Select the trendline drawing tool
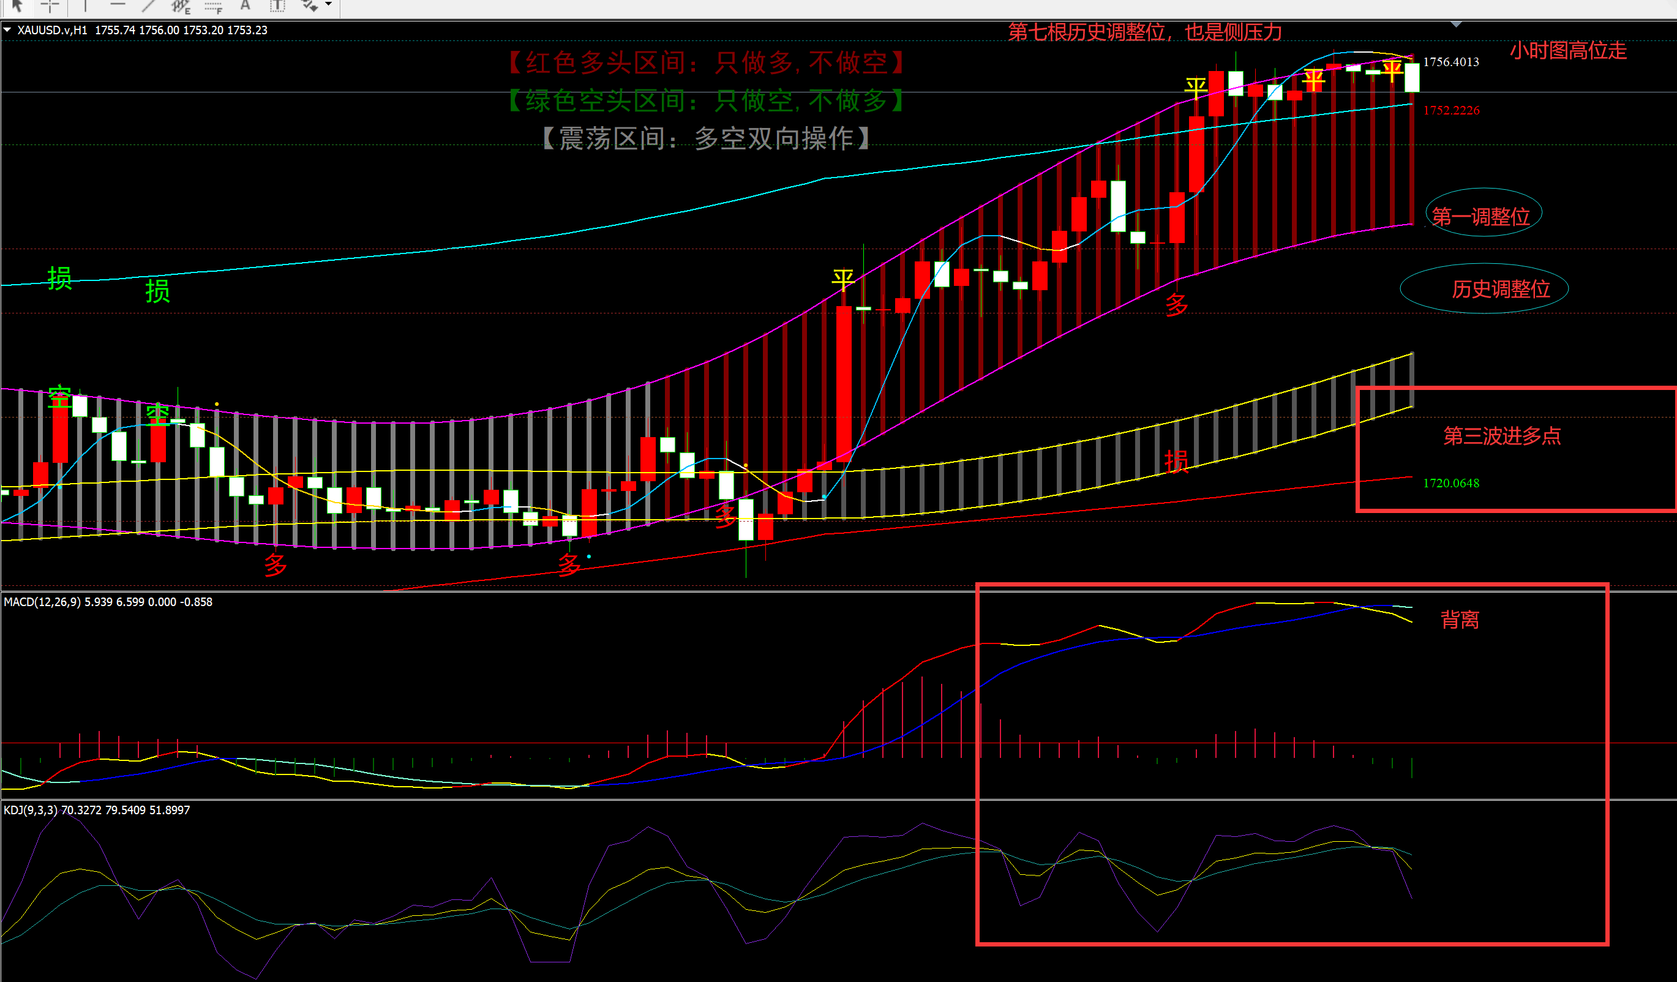Image resolution: width=1677 pixels, height=982 pixels. tap(148, 6)
